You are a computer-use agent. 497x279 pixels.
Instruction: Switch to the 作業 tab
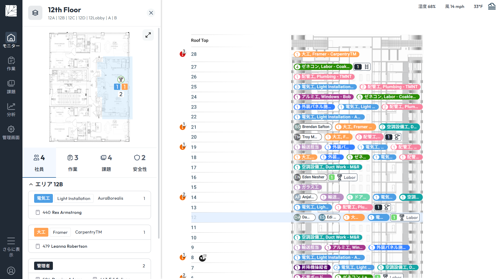coord(73,163)
